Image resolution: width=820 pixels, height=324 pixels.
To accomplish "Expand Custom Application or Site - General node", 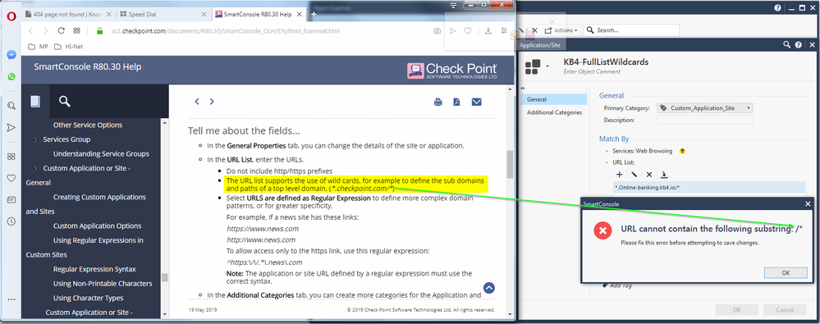I will [34, 168].
